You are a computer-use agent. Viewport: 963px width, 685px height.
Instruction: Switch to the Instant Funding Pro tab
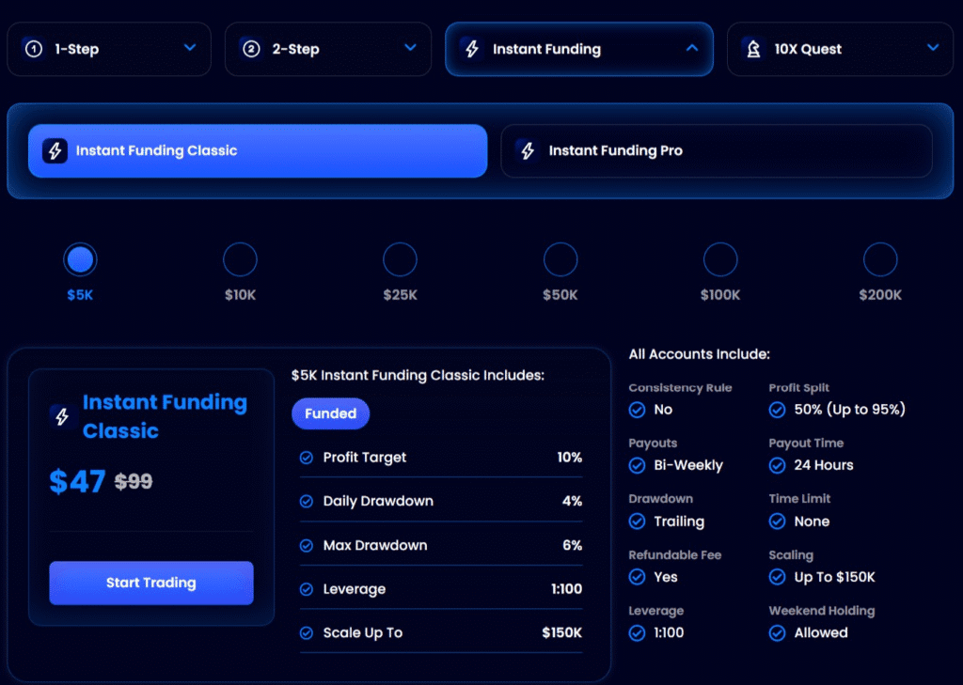(717, 149)
